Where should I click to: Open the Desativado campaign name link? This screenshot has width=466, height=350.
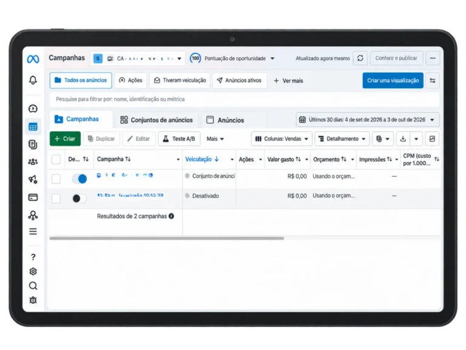tap(130, 195)
